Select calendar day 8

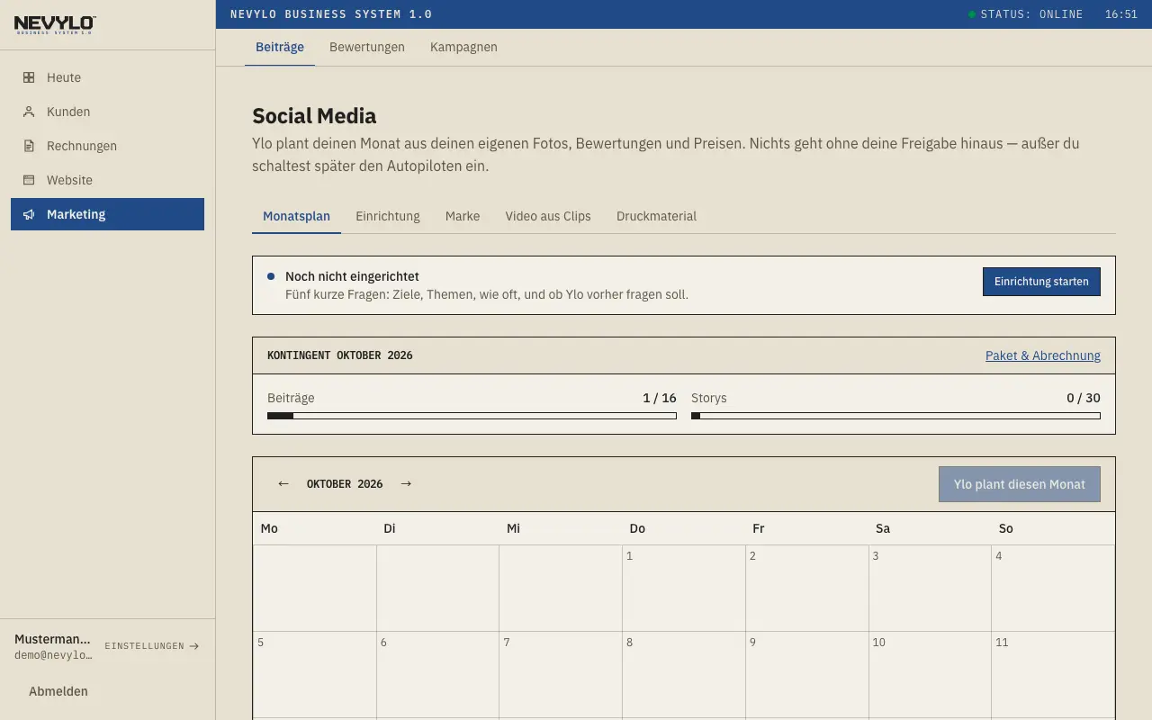683,674
